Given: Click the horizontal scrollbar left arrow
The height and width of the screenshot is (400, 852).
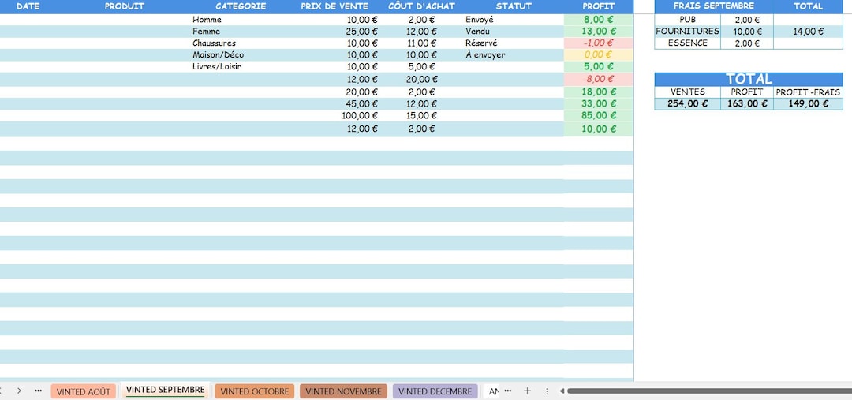Looking at the screenshot, I should (562, 391).
